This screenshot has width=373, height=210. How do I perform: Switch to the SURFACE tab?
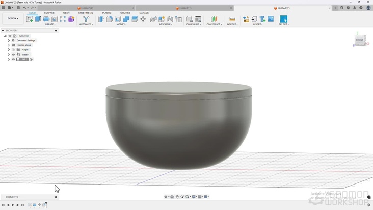(x=49, y=13)
